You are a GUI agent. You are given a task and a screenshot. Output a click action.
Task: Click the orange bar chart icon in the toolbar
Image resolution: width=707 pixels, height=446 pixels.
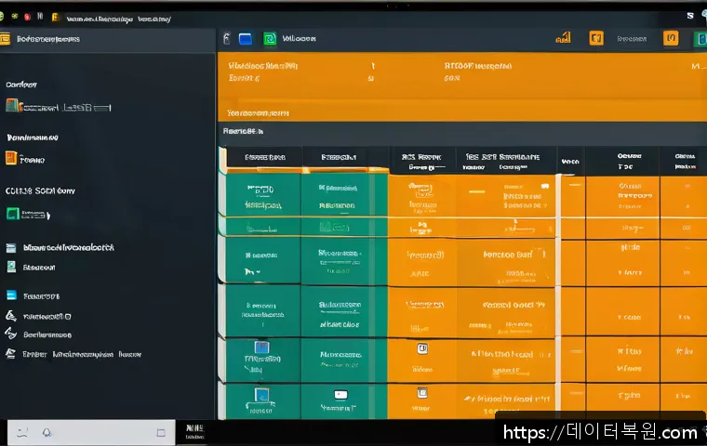pyautogui.click(x=563, y=38)
